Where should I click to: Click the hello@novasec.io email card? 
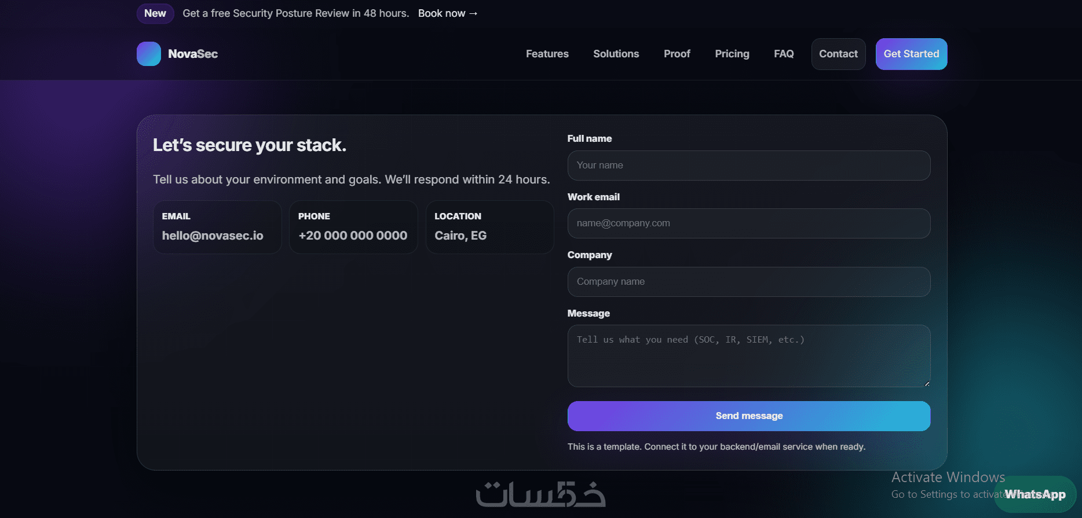217,227
